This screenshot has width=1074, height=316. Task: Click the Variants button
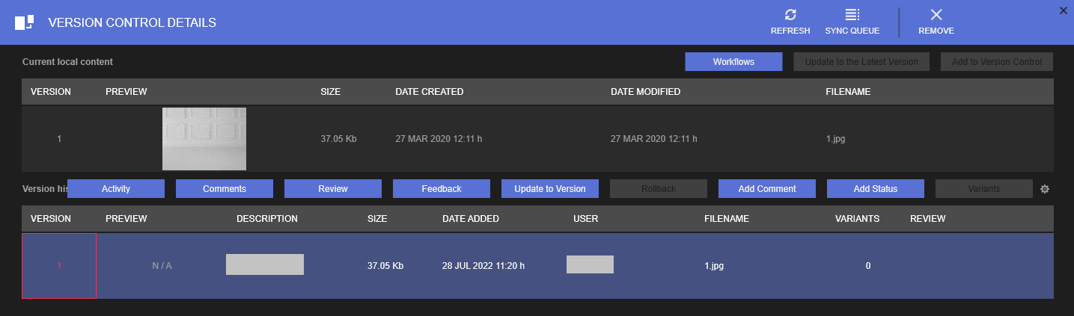point(984,189)
